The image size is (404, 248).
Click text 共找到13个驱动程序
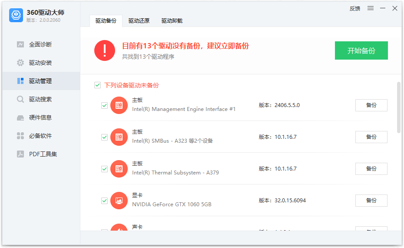coord(148,57)
